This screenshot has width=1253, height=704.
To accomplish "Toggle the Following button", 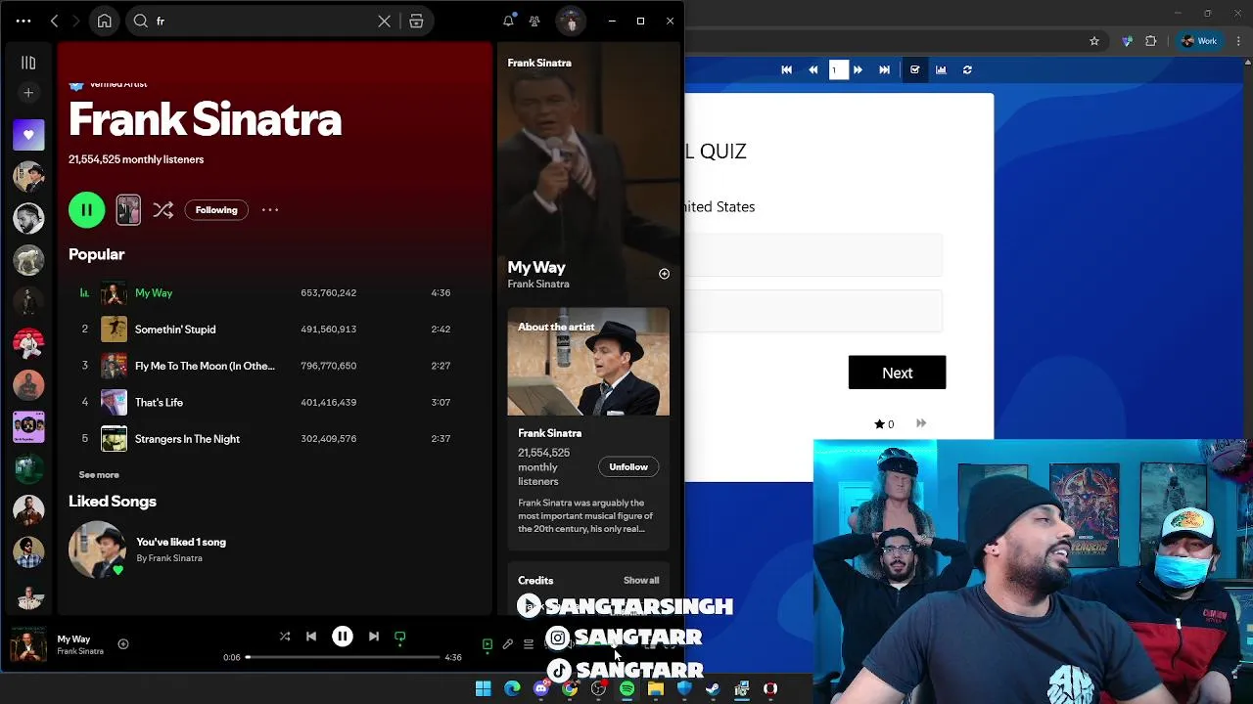I will [216, 209].
